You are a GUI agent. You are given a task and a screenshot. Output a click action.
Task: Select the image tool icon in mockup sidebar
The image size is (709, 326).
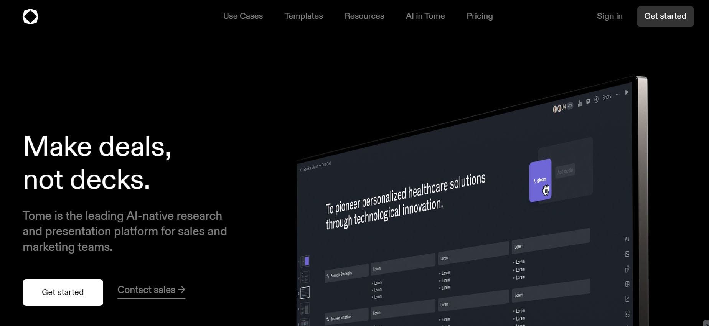(x=627, y=254)
